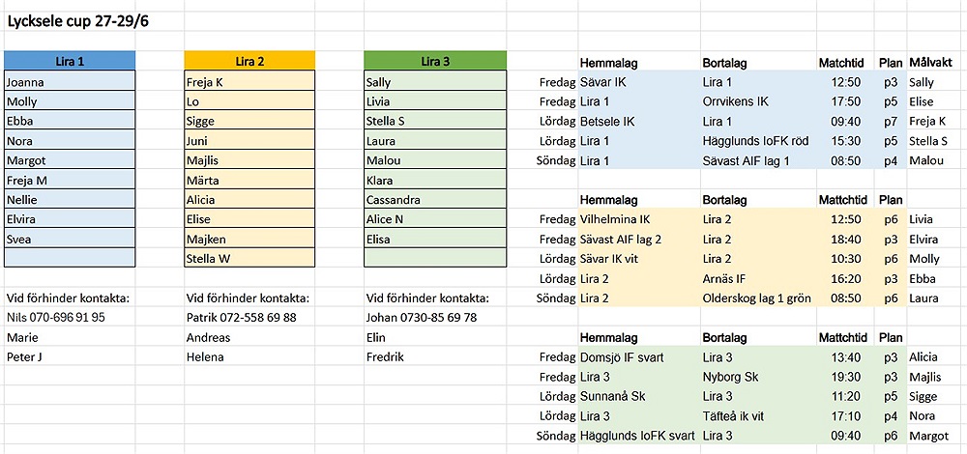Select the Cassandra cell
Image resolution: width=967 pixels, height=454 pixels.
tap(435, 200)
